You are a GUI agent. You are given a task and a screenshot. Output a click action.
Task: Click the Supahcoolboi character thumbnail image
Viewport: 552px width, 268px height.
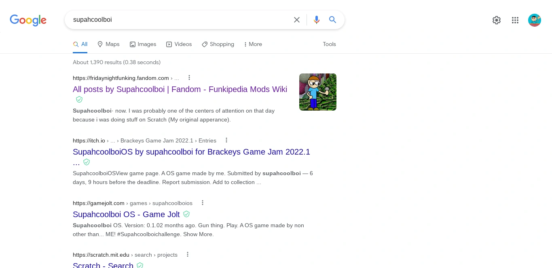pos(318,92)
